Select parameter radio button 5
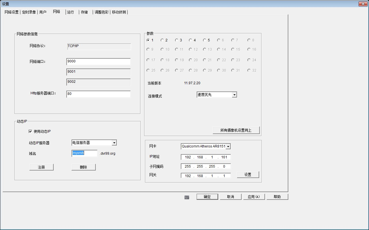Viewport: 369px width, 230px height. point(205,40)
